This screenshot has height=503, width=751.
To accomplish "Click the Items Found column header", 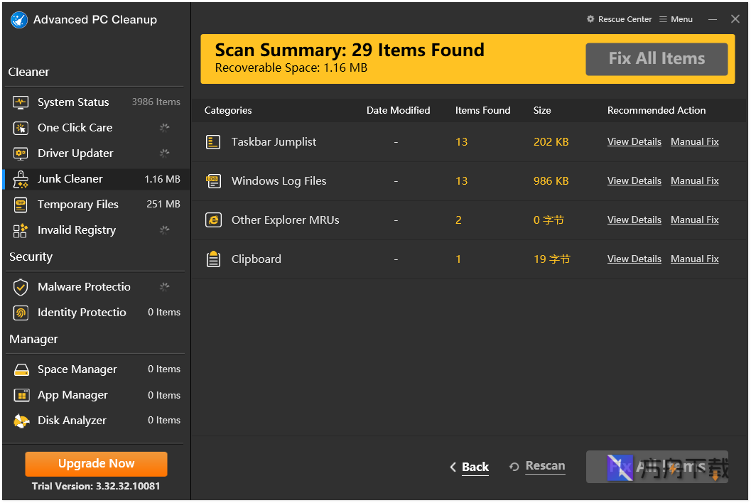I will (482, 111).
